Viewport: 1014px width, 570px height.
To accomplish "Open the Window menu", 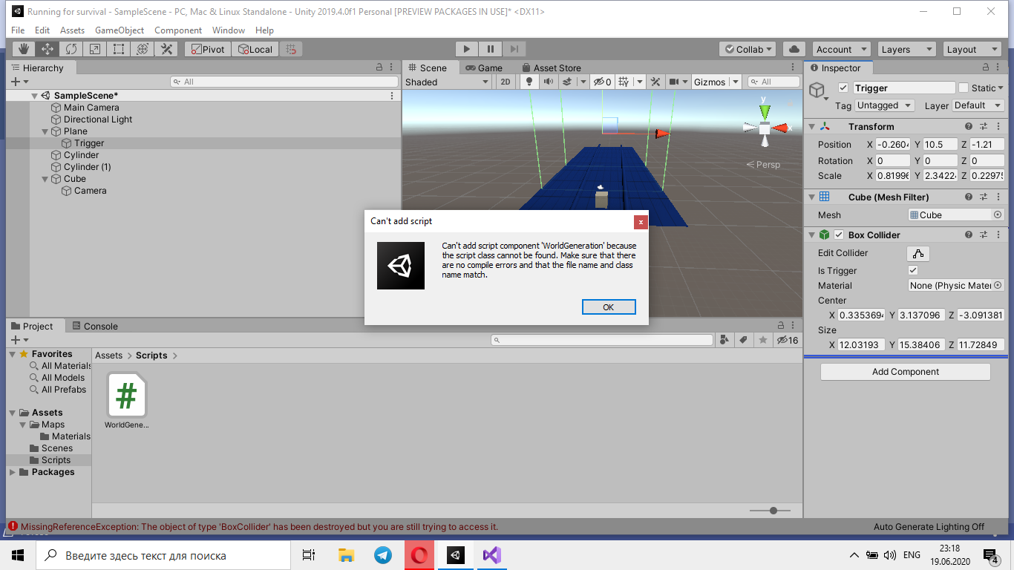I will point(229,30).
